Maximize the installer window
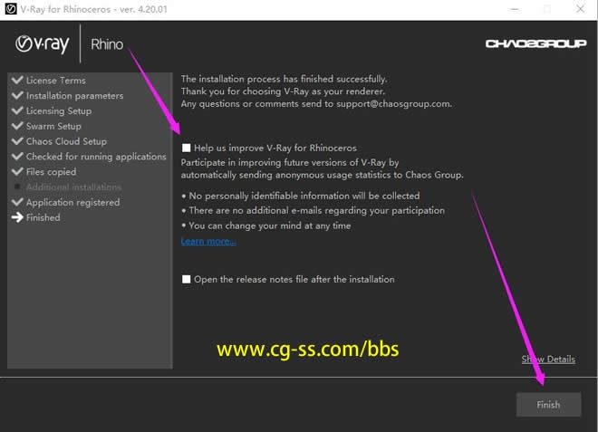 pos(545,9)
